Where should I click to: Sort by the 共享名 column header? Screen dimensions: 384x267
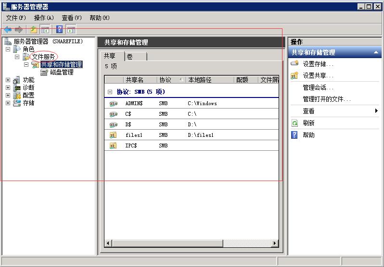[x=141, y=80]
